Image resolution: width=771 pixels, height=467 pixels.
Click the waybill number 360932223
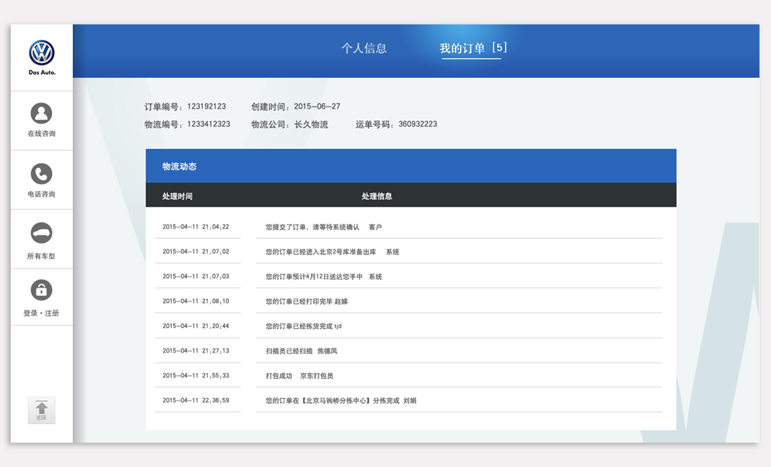point(417,125)
